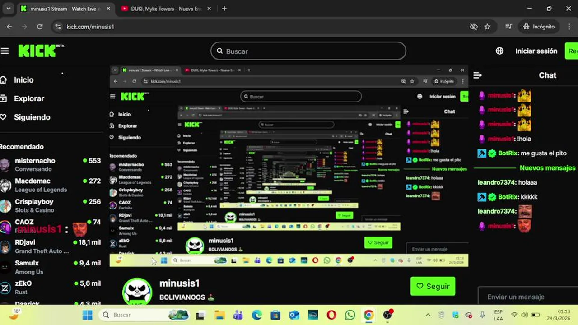The width and height of the screenshot is (578, 325).
Task: Collapse the chat panel with arrow icon
Action: pyautogui.click(x=477, y=75)
